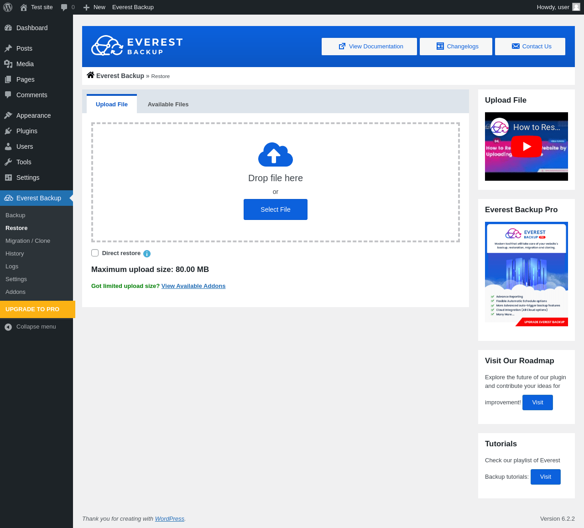The height and width of the screenshot is (528, 584).
Task: Follow the View Available Addons link
Action: (x=193, y=286)
